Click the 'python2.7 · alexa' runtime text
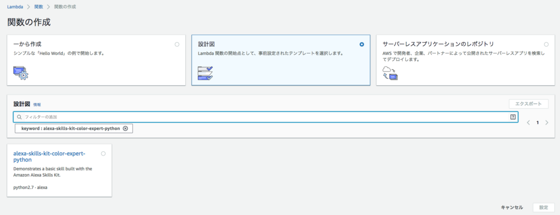The height and width of the screenshot is (215, 560). point(31,187)
